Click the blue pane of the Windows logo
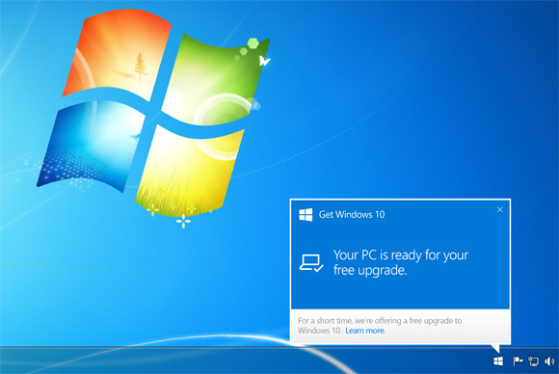 92,145
